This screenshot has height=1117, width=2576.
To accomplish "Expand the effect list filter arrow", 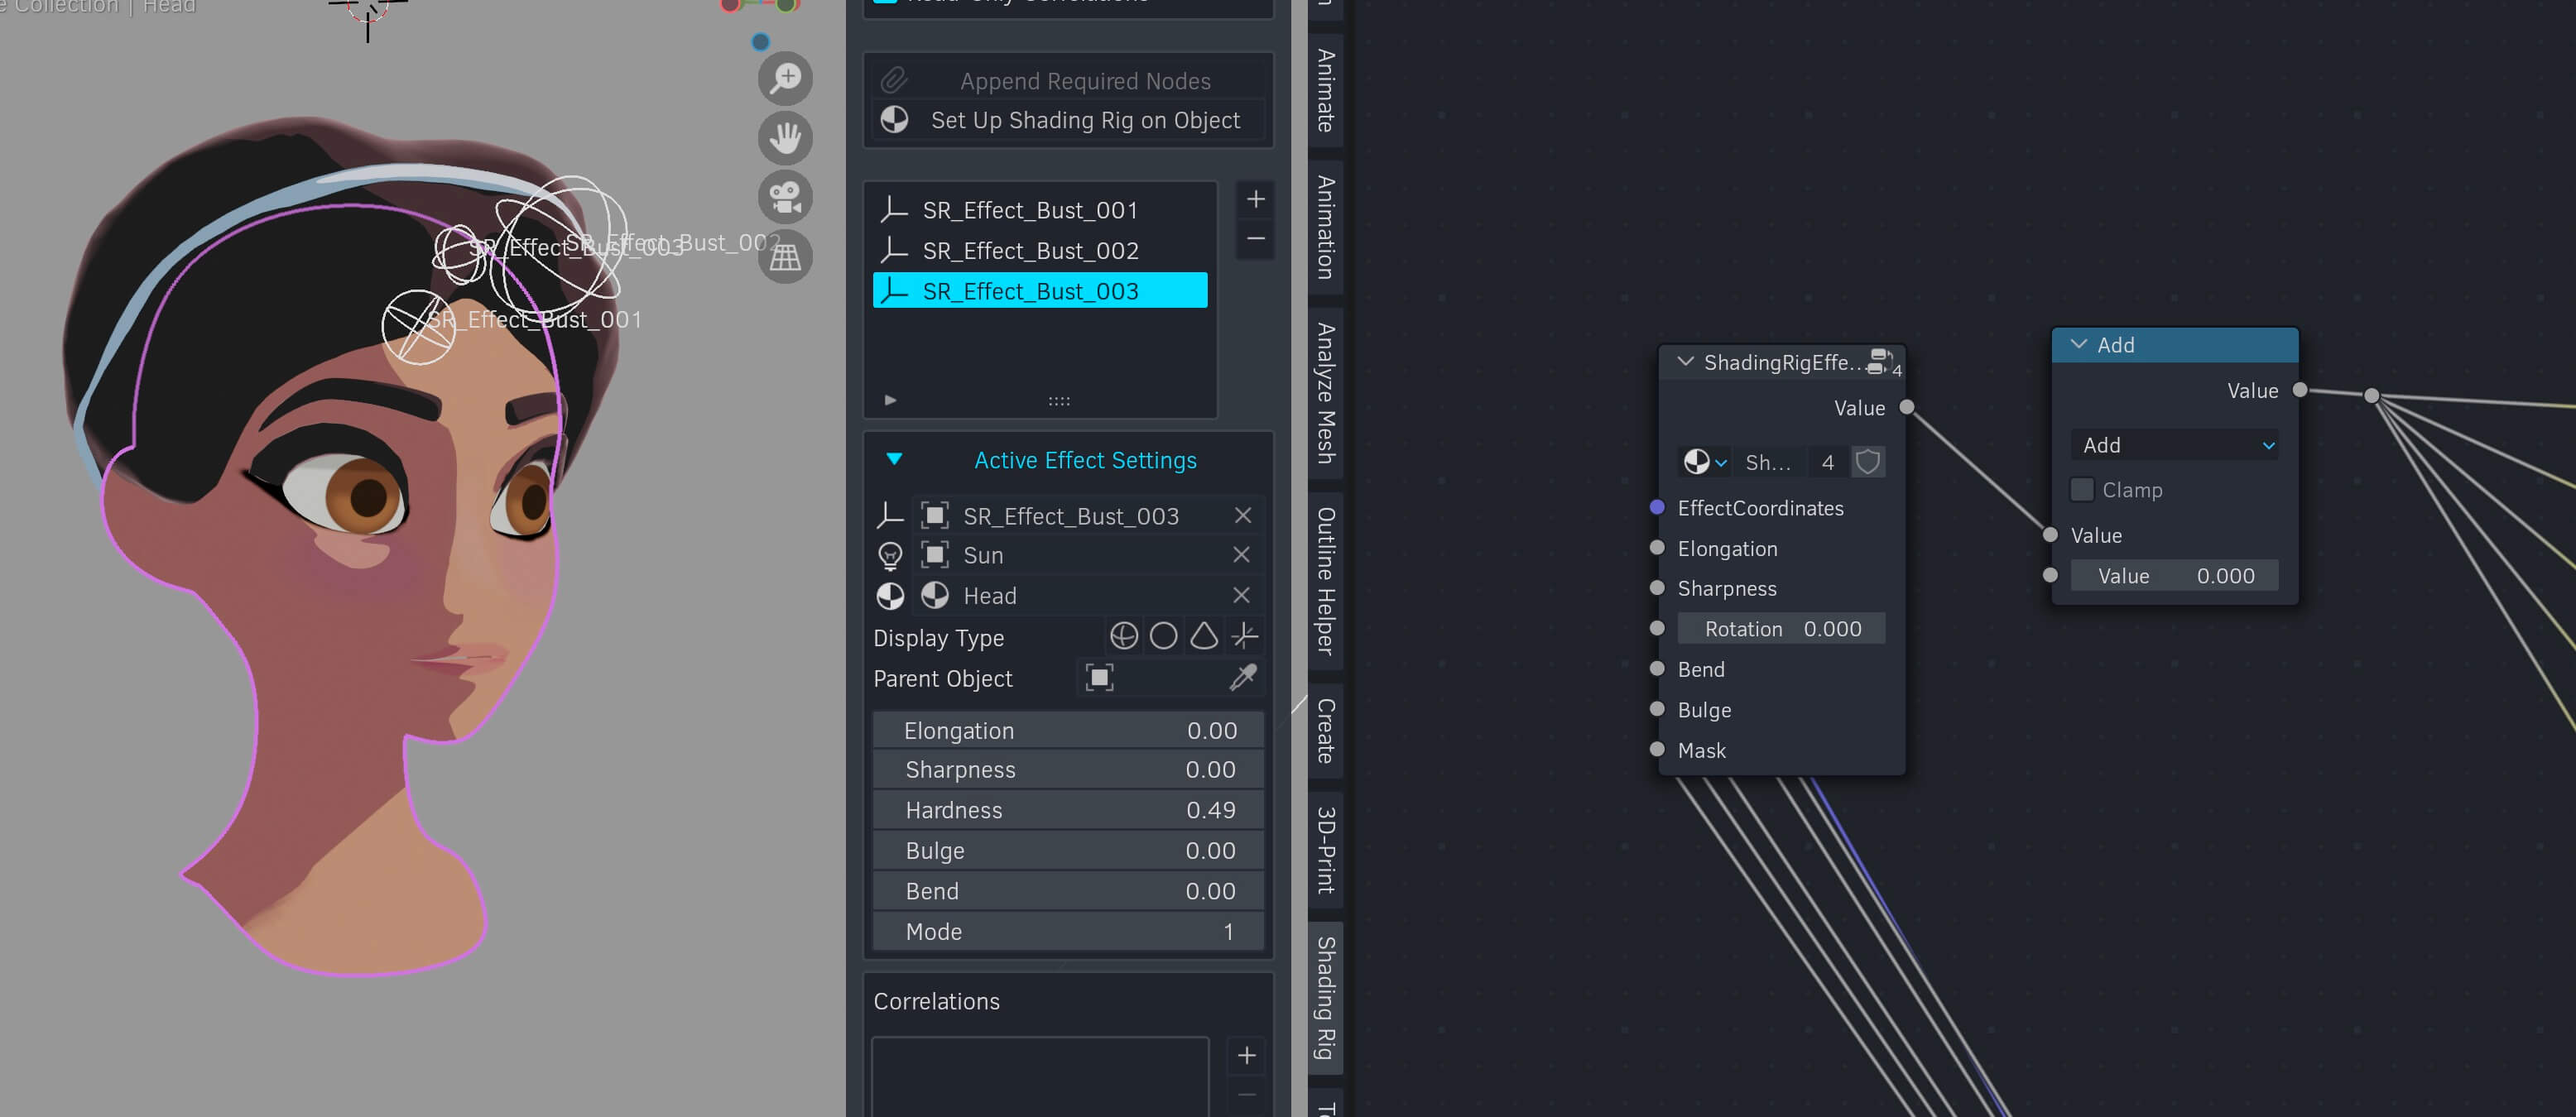I will coord(890,400).
